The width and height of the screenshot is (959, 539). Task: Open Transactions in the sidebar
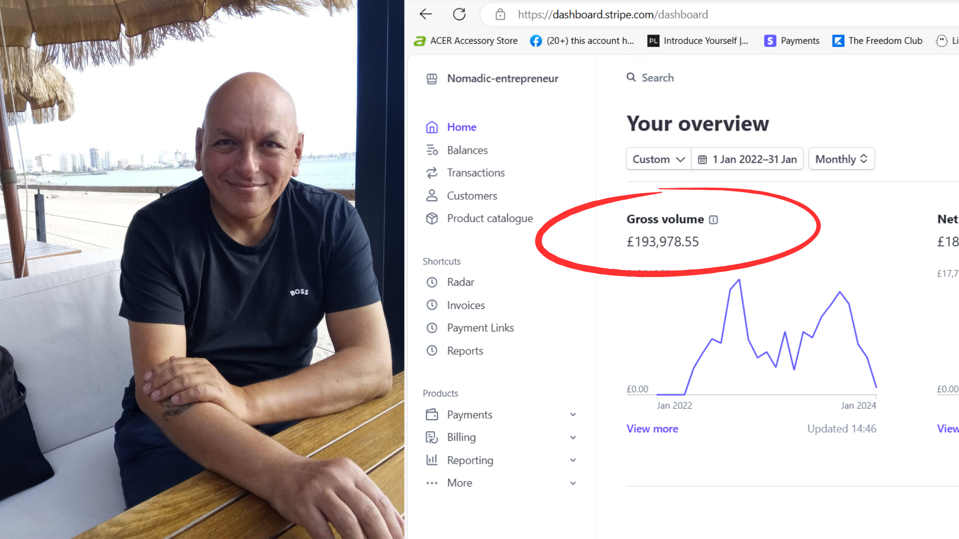coord(476,173)
